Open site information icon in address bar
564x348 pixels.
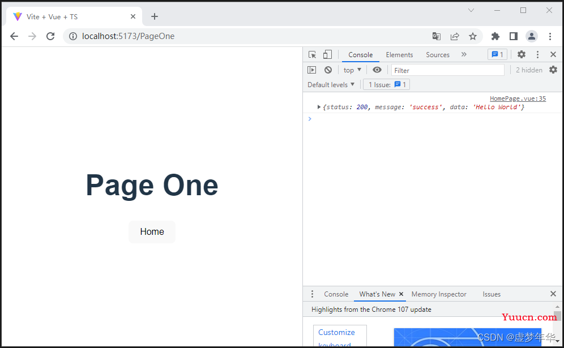[x=73, y=36]
